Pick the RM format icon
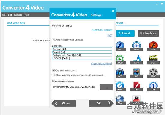 (153, 87)
